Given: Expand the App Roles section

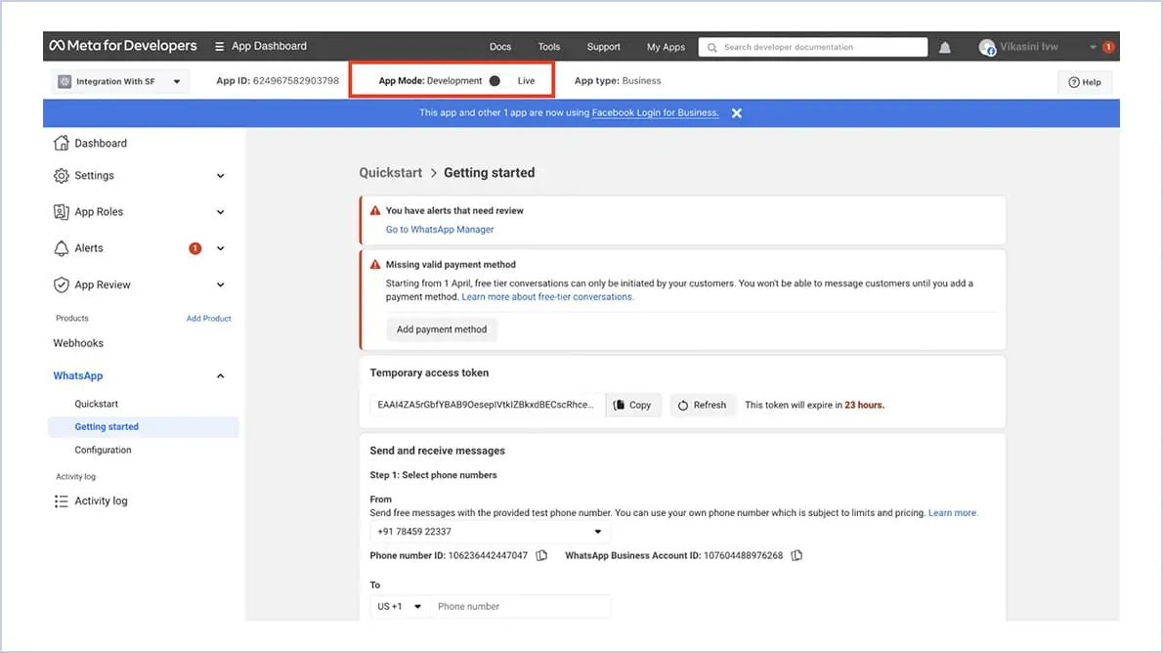Looking at the screenshot, I should (220, 211).
